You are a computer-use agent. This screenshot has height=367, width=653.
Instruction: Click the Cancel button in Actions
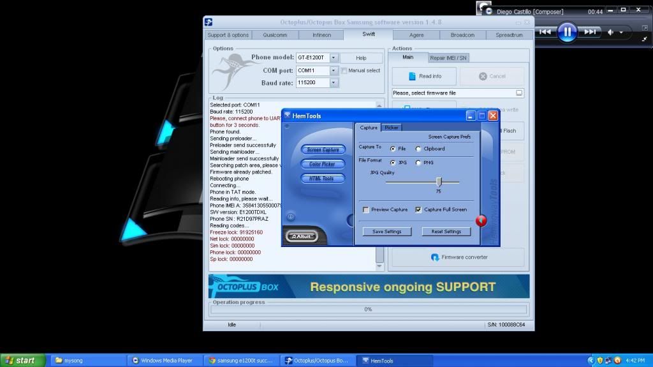(492, 77)
